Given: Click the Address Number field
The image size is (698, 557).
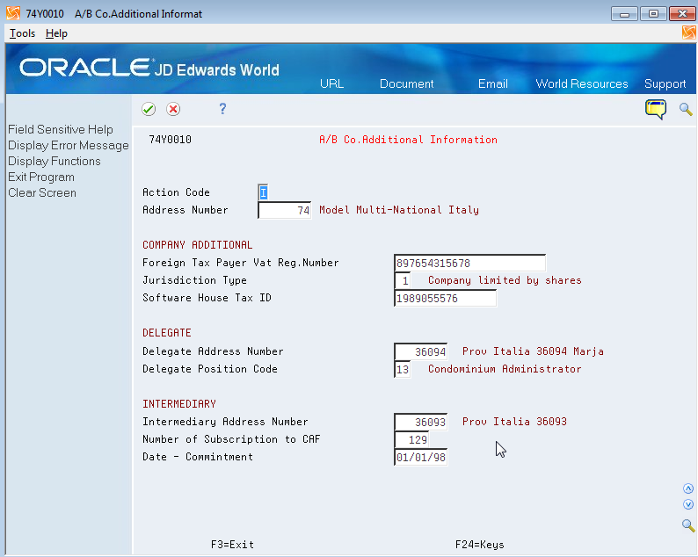Looking at the screenshot, I should [x=285, y=210].
